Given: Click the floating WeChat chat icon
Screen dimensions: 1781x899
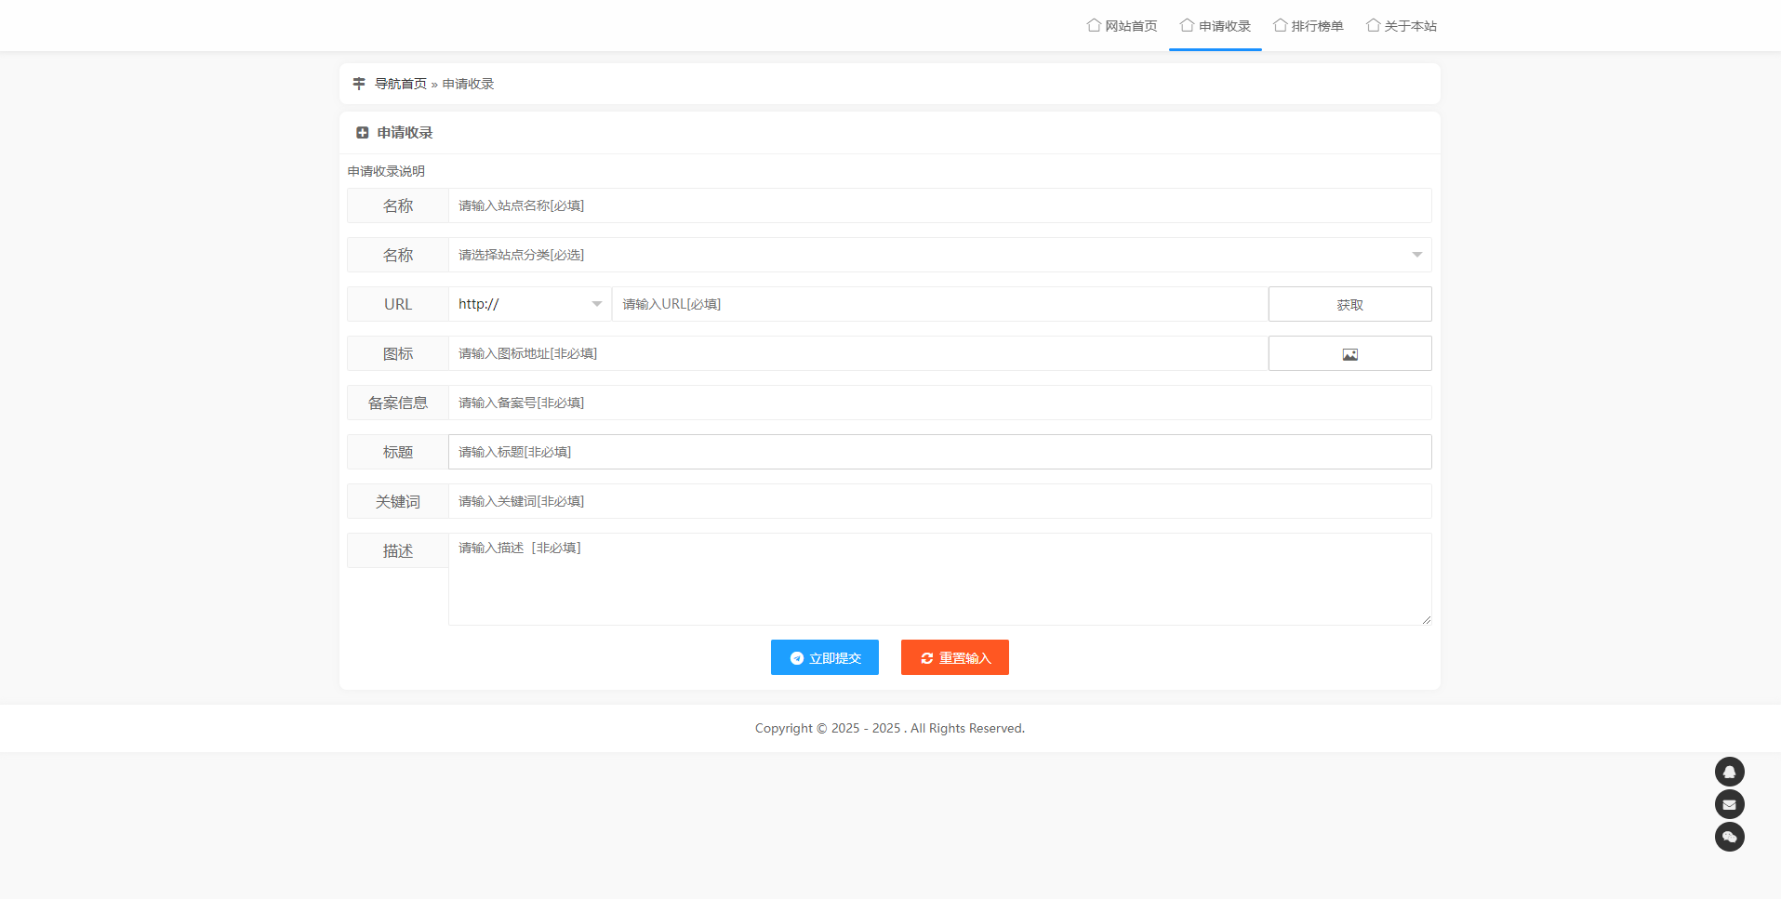Looking at the screenshot, I should pyautogui.click(x=1730, y=837).
